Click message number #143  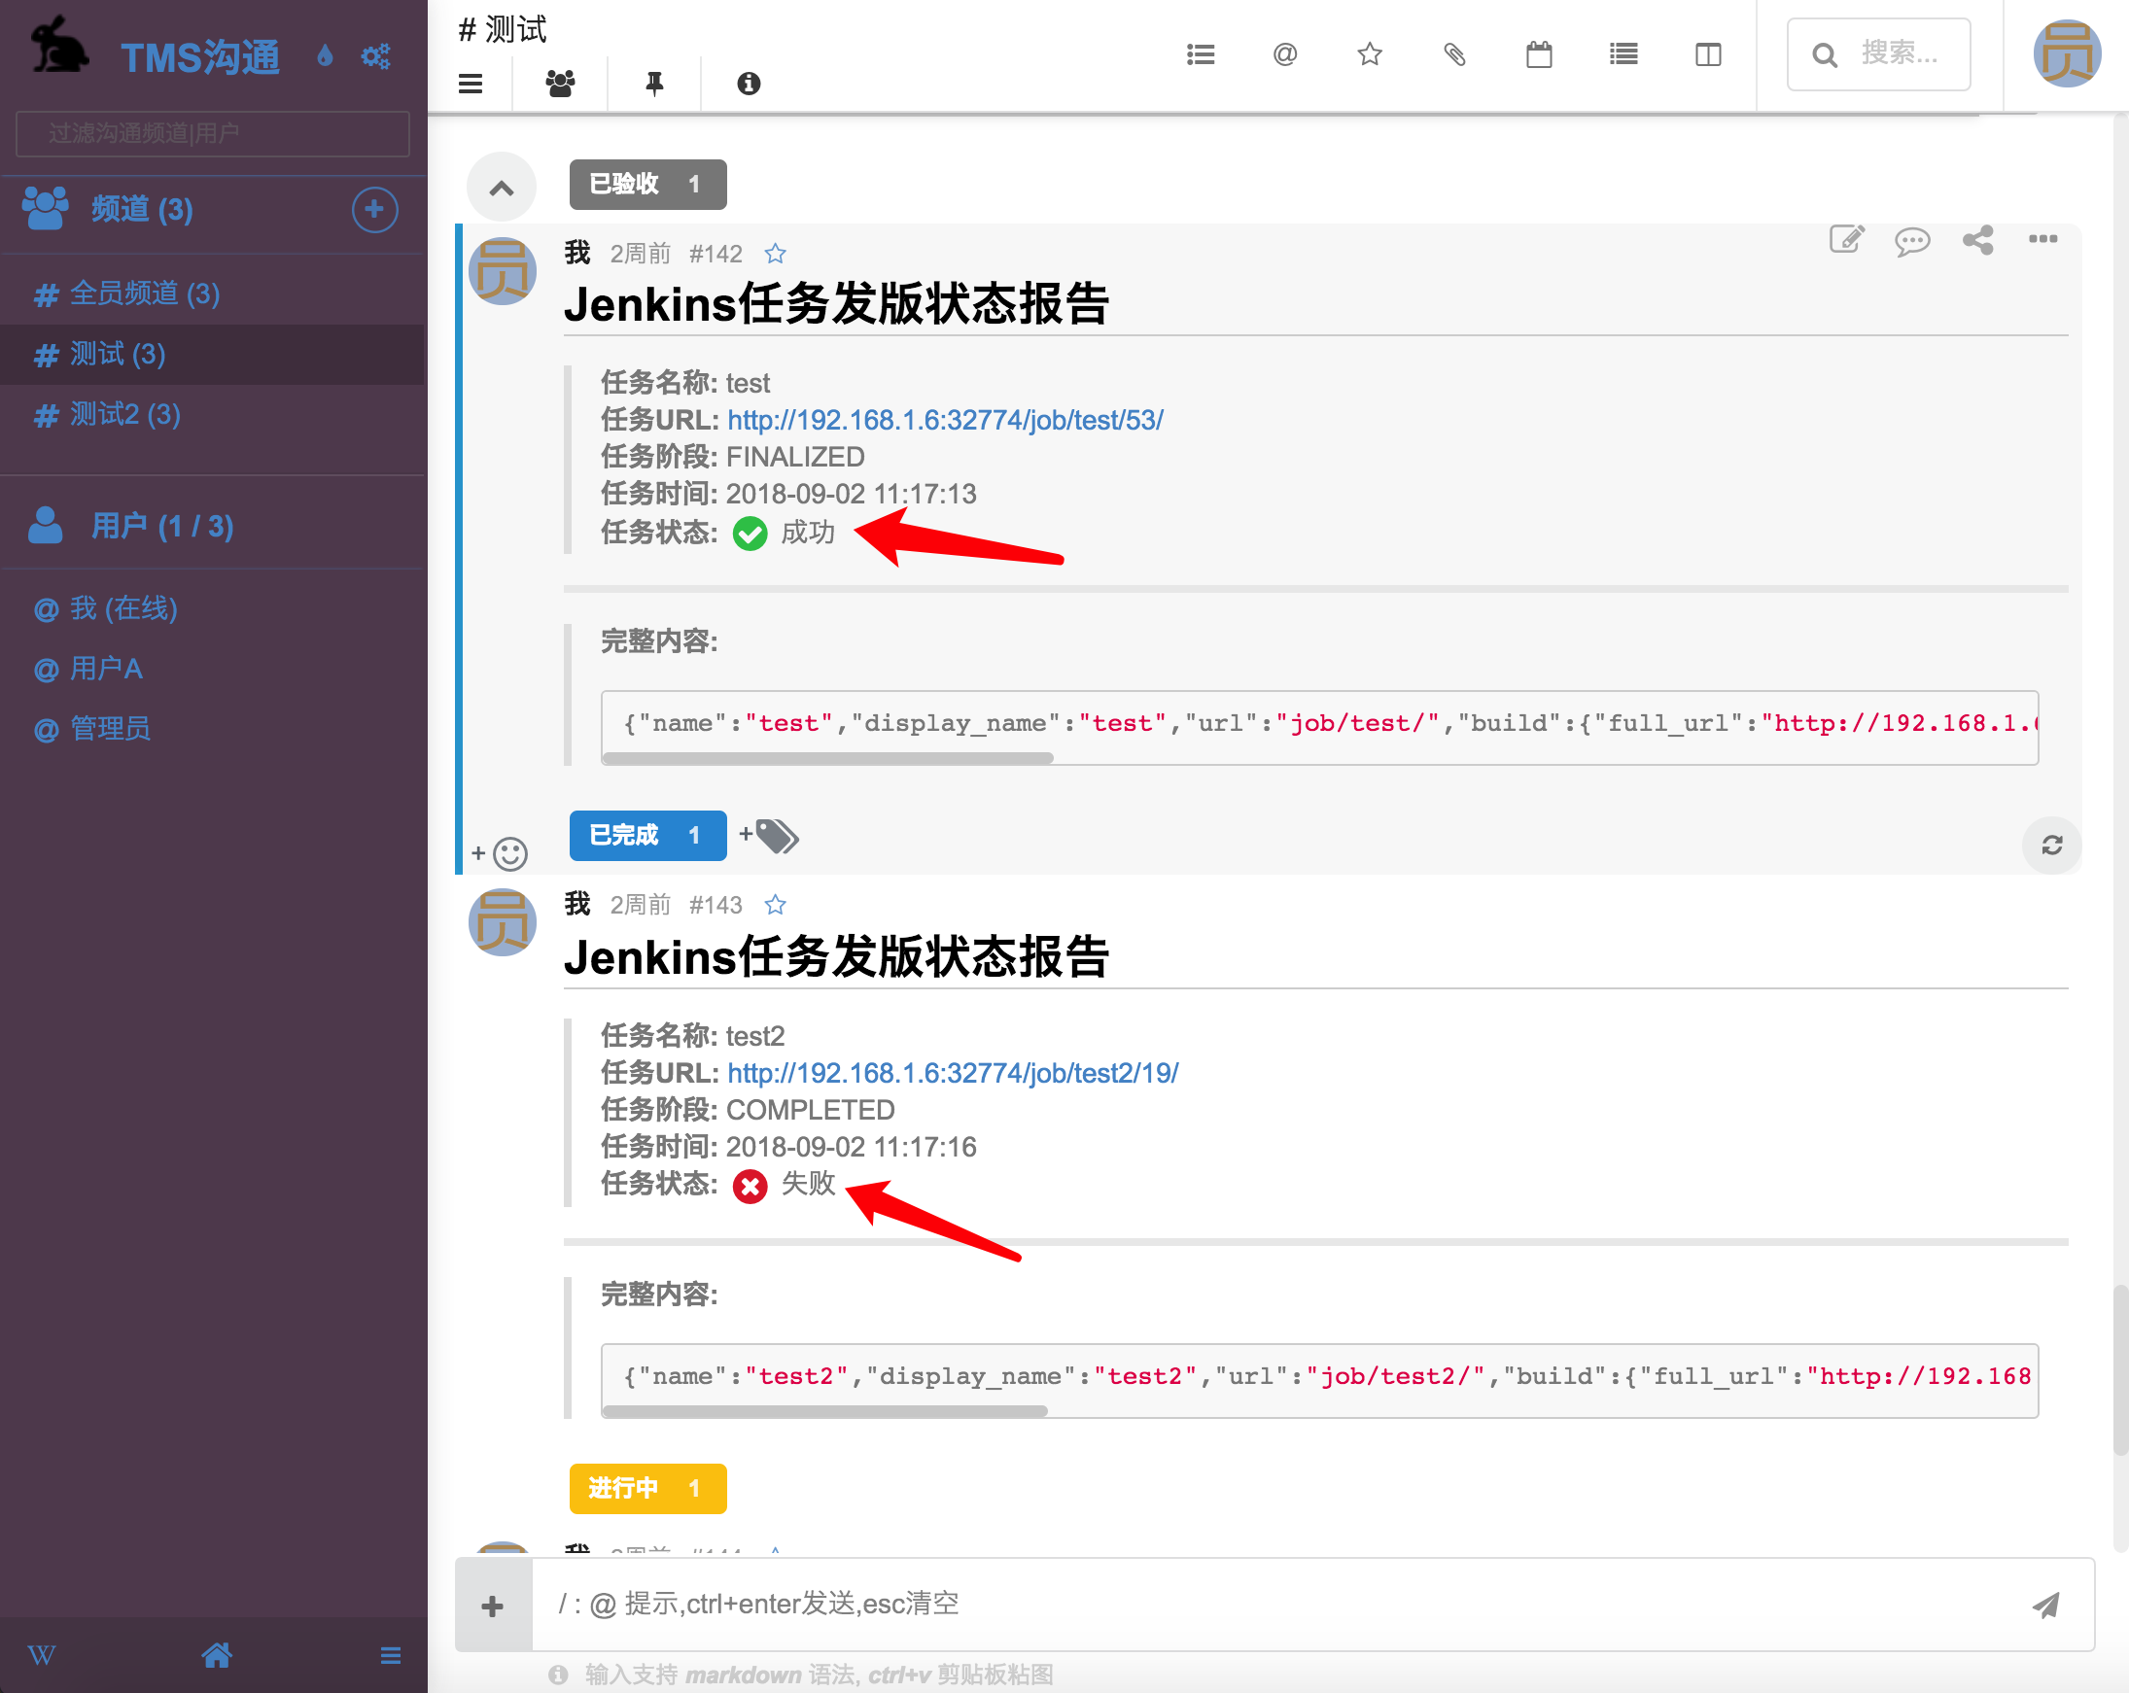(x=715, y=905)
